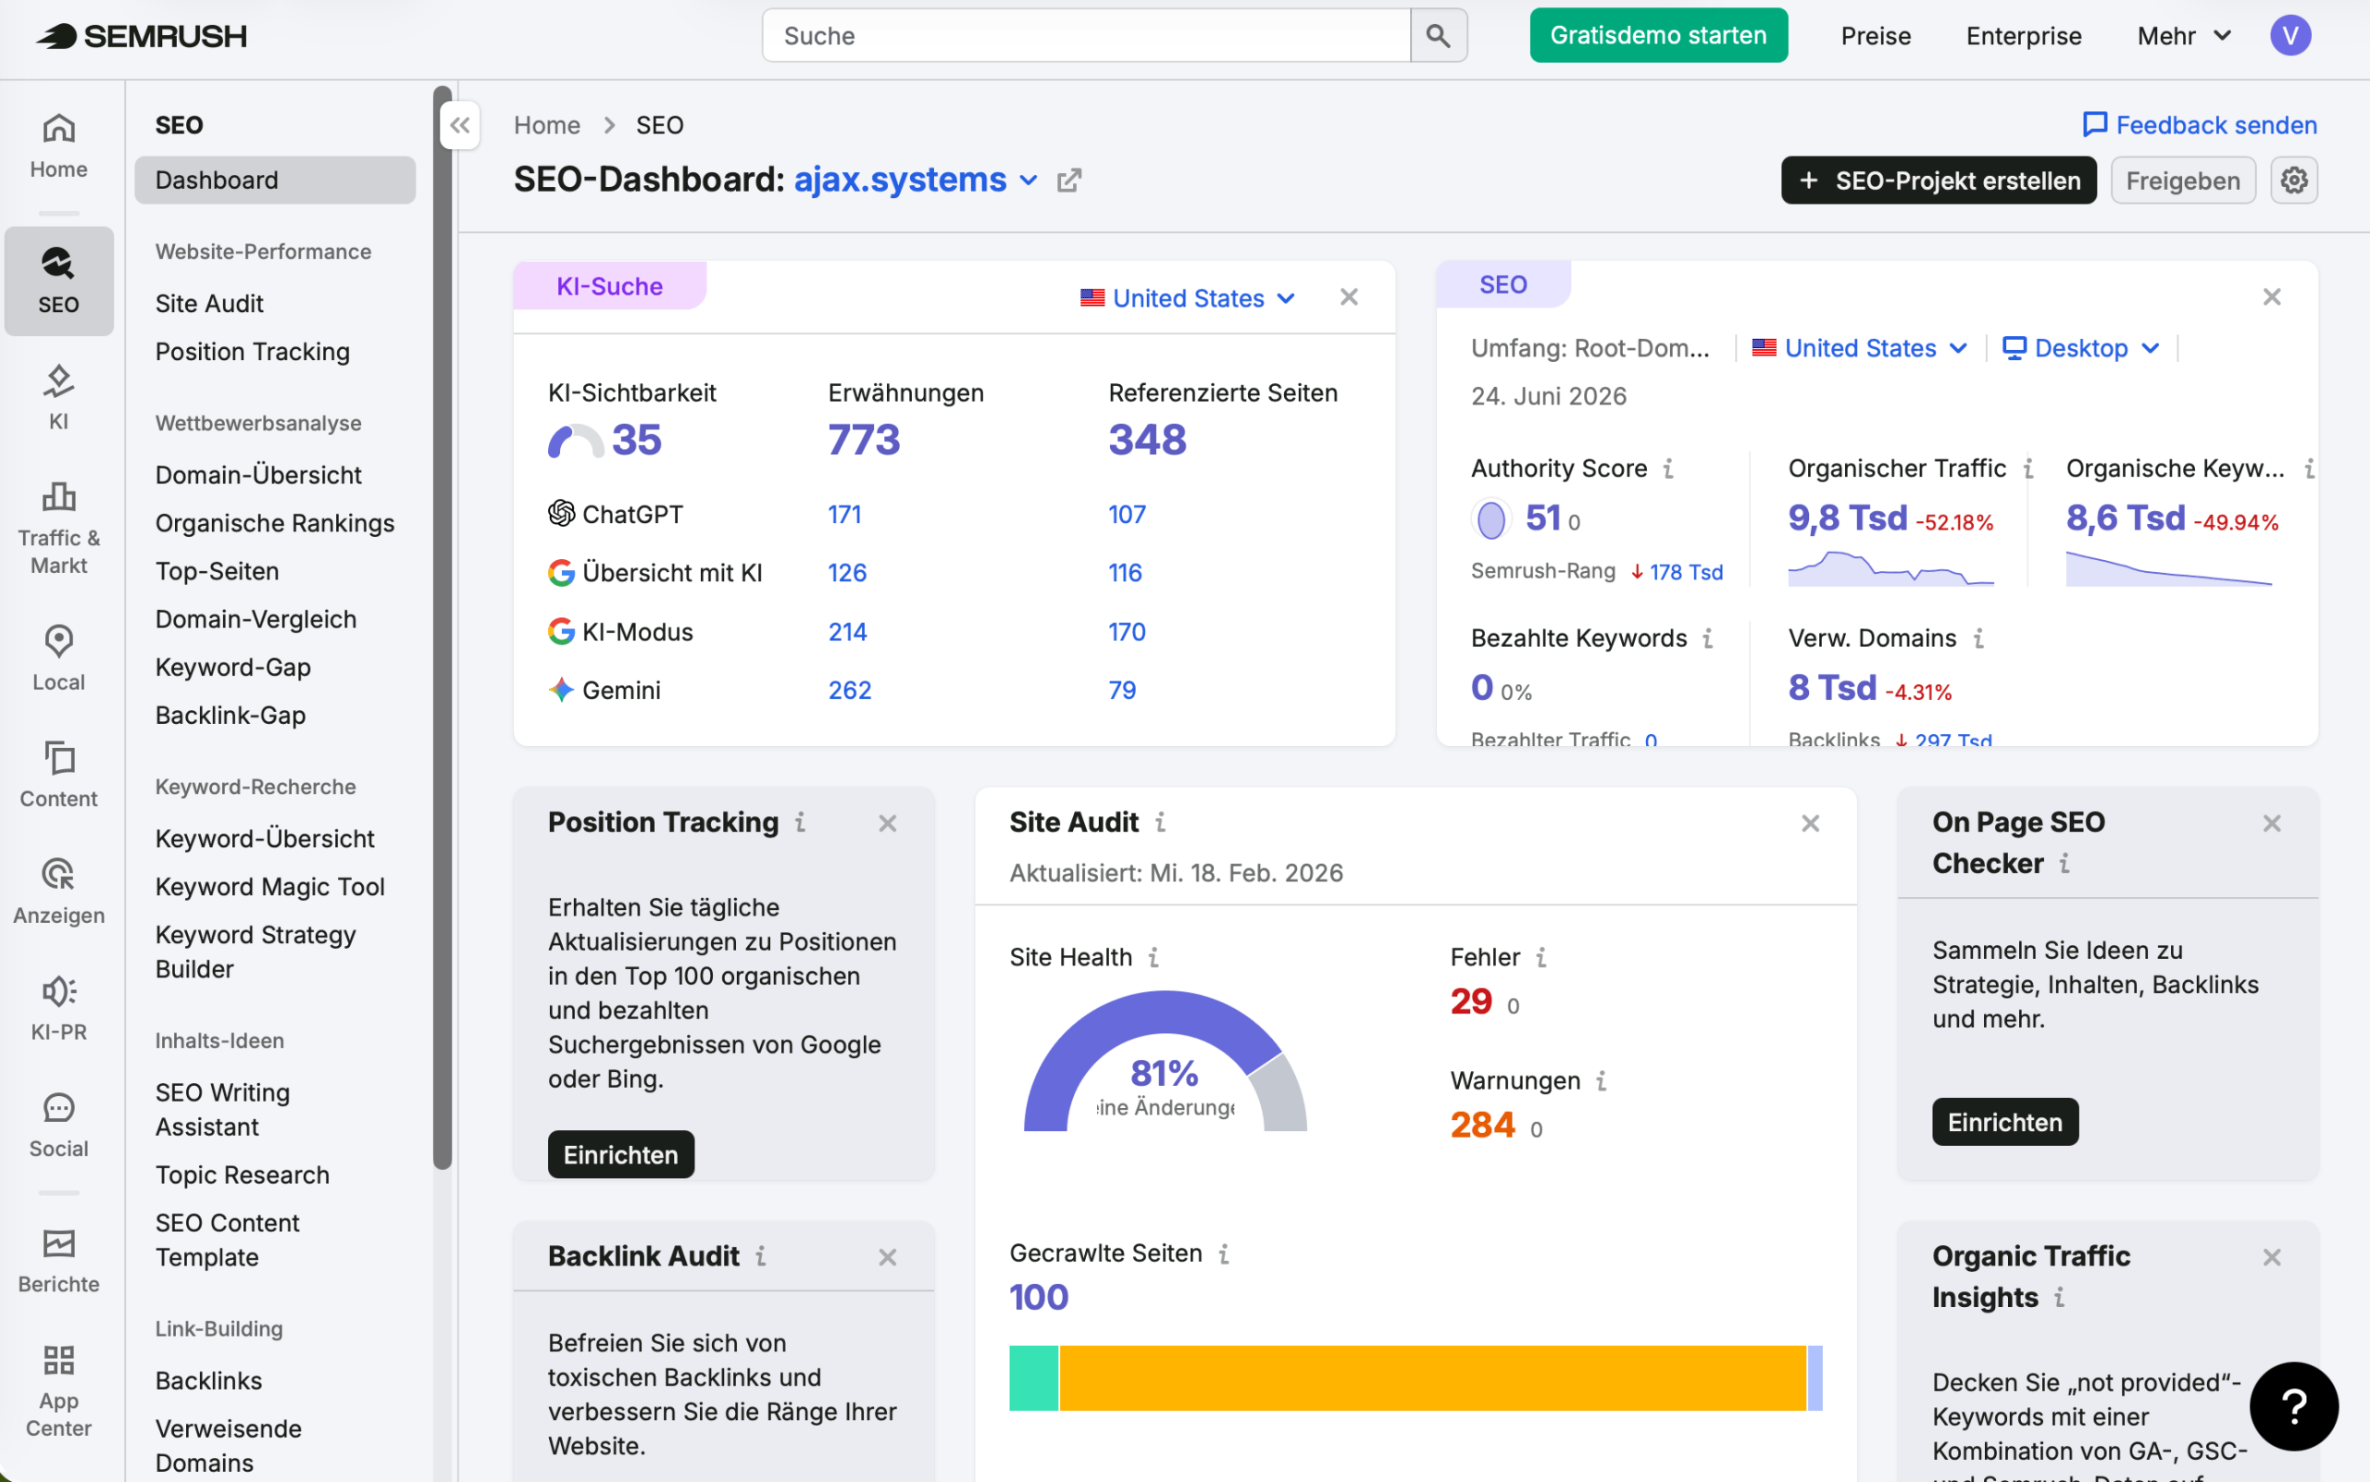The width and height of the screenshot is (2370, 1482).
Task: Close the Site Audit widget
Action: 1810,823
